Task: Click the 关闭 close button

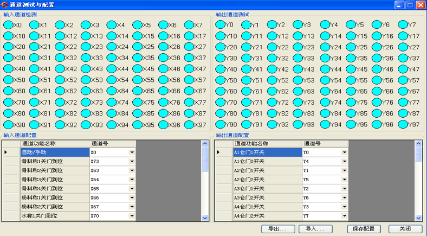Action: 405,229
